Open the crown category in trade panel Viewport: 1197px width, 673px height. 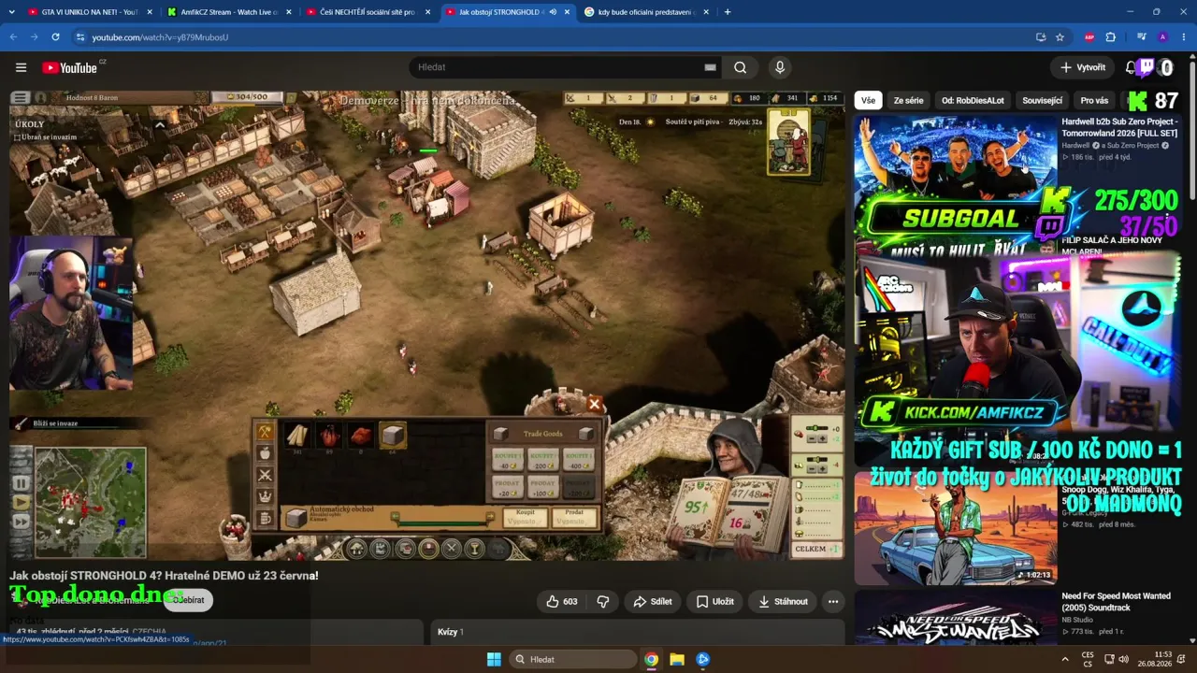(265, 496)
